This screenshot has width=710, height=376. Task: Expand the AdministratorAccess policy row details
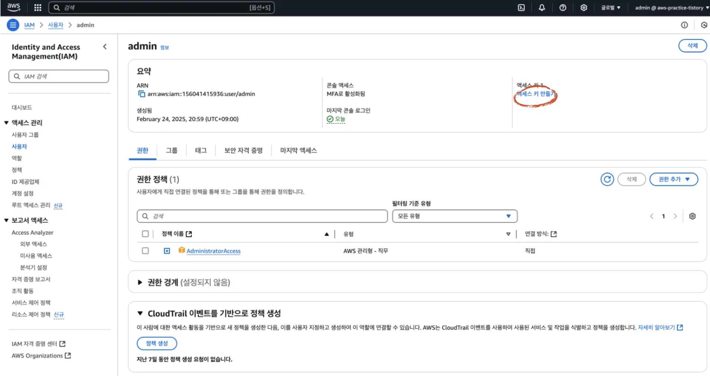coord(167,251)
